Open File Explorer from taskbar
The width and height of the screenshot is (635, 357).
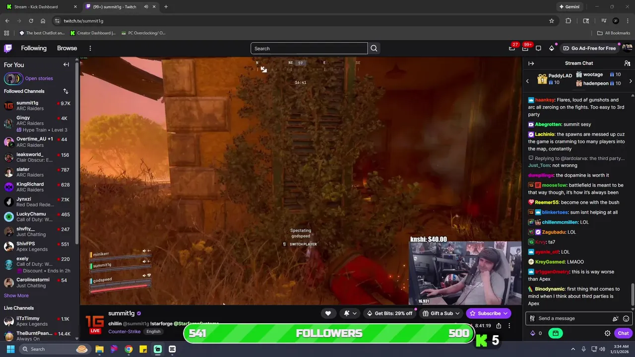99,349
